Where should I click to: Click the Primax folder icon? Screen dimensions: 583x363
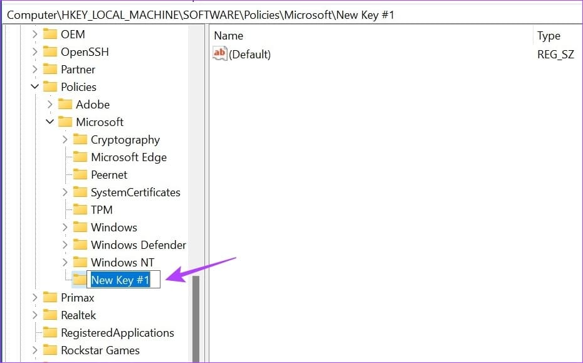50,297
